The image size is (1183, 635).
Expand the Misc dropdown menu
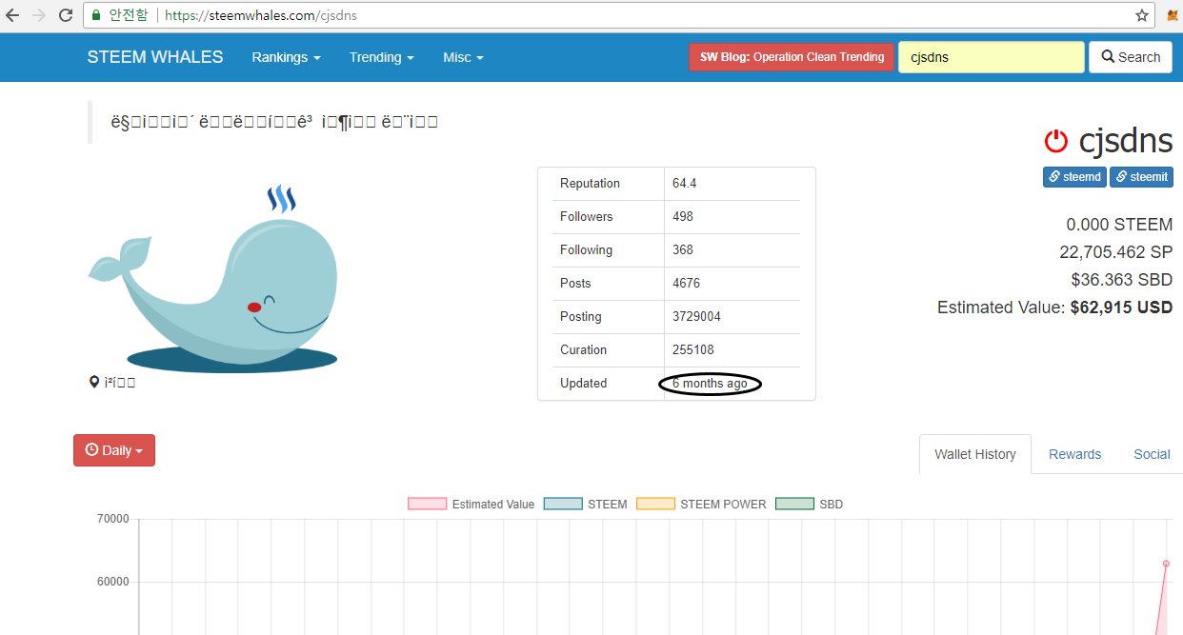(463, 57)
